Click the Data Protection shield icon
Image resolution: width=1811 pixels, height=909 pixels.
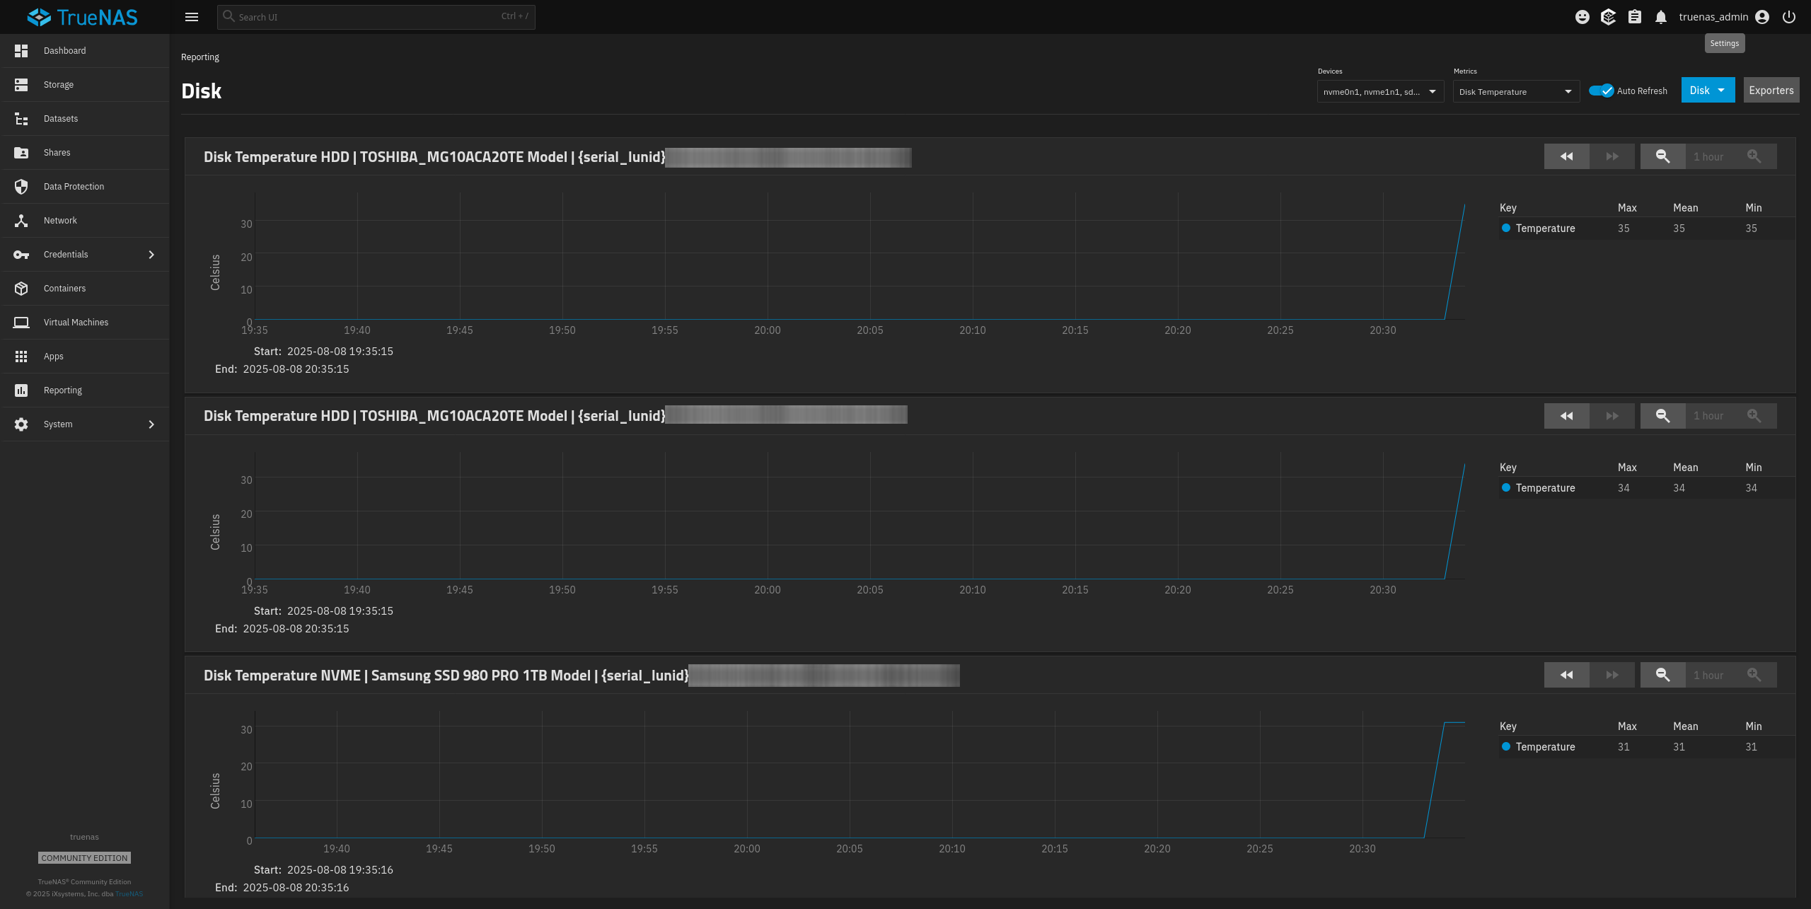[x=21, y=187]
